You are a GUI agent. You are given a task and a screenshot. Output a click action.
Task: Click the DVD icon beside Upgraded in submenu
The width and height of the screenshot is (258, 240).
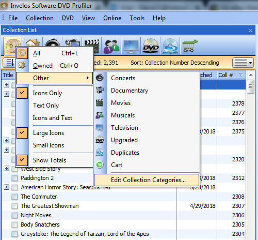[x=100, y=140]
